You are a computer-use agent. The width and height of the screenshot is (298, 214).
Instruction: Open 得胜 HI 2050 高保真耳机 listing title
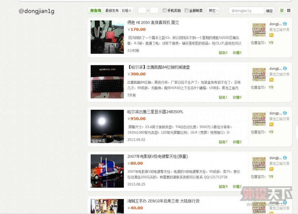(153, 22)
